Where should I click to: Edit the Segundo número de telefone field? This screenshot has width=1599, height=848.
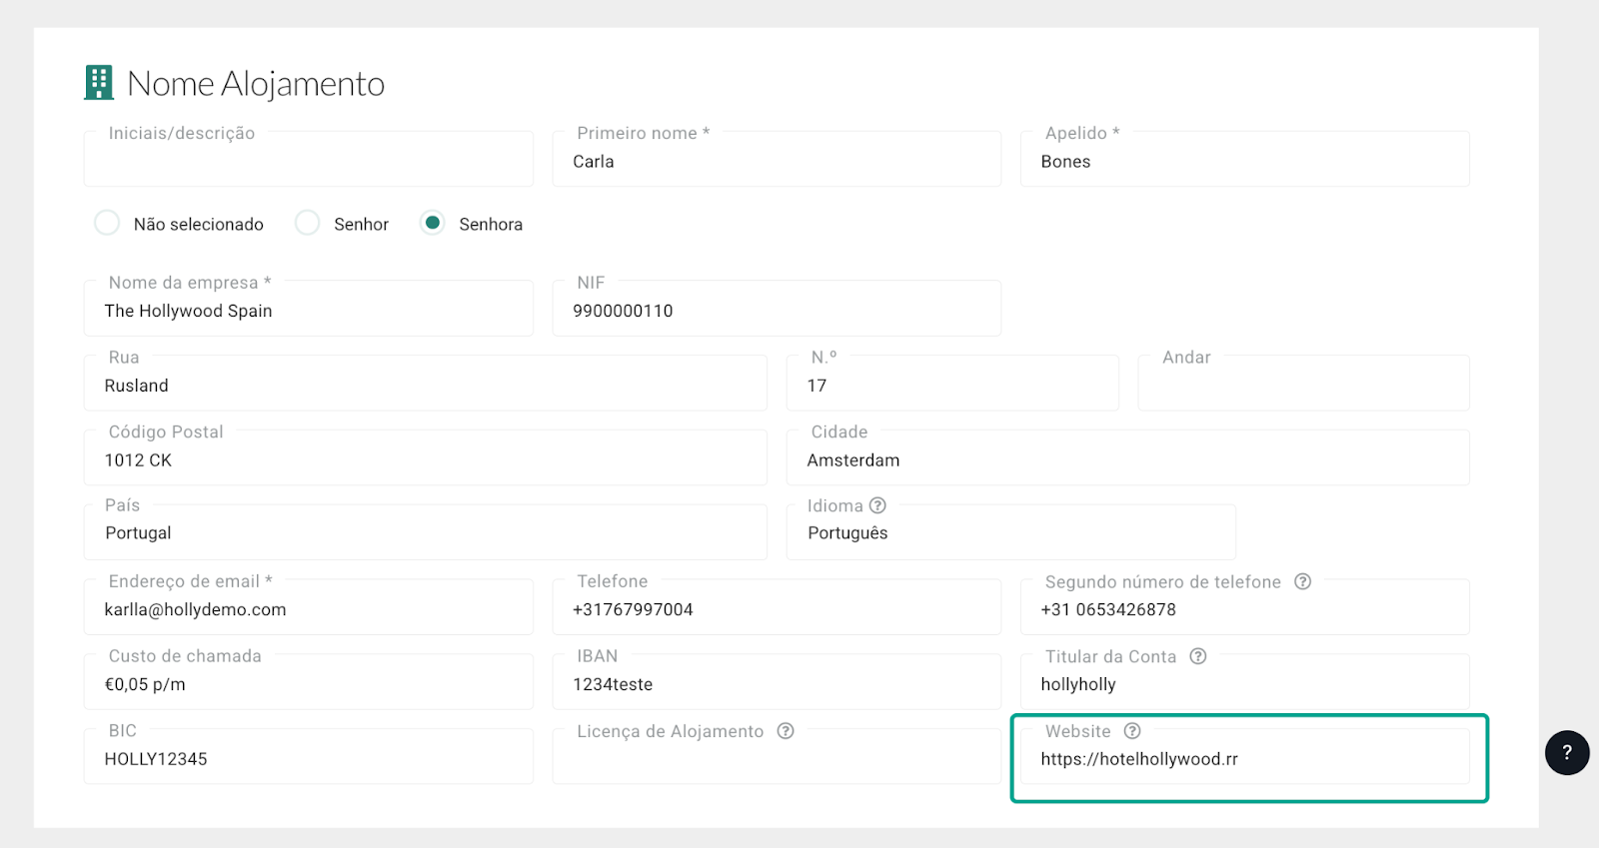(x=1245, y=607)
